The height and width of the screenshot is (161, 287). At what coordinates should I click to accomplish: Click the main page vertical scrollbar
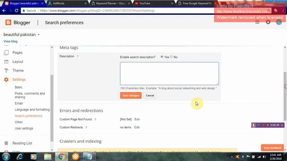[285, 96]
